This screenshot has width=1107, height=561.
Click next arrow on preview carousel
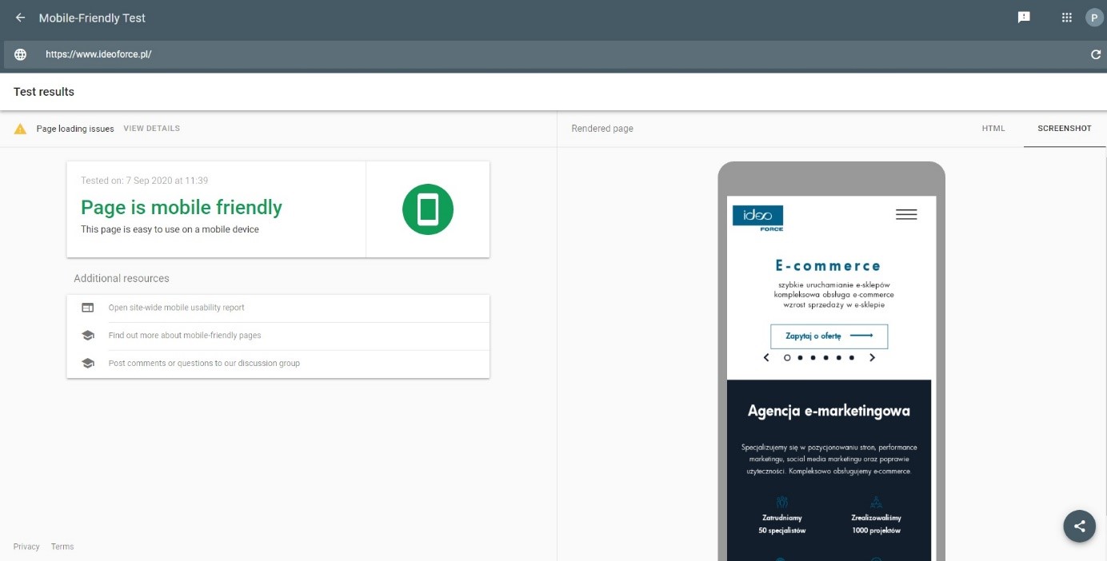point(872,357)
